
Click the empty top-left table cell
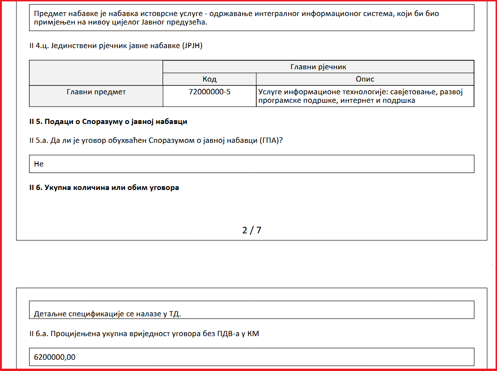point(96,73)
